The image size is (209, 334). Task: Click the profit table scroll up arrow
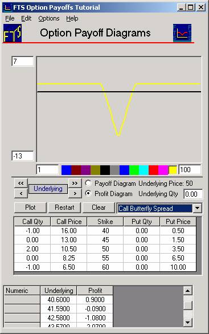(x=188, y=291)
